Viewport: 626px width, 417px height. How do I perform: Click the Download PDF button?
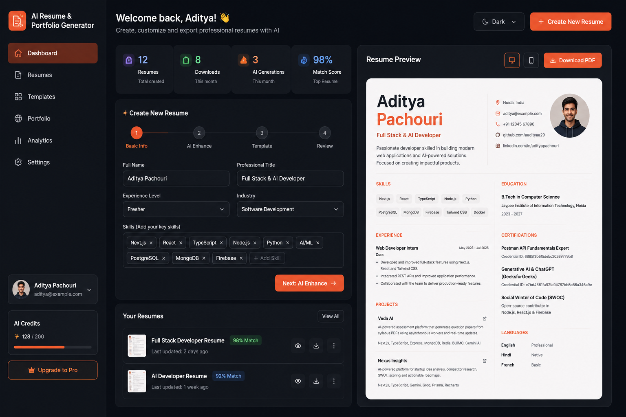pyautogui.click(x=573, y=60)
